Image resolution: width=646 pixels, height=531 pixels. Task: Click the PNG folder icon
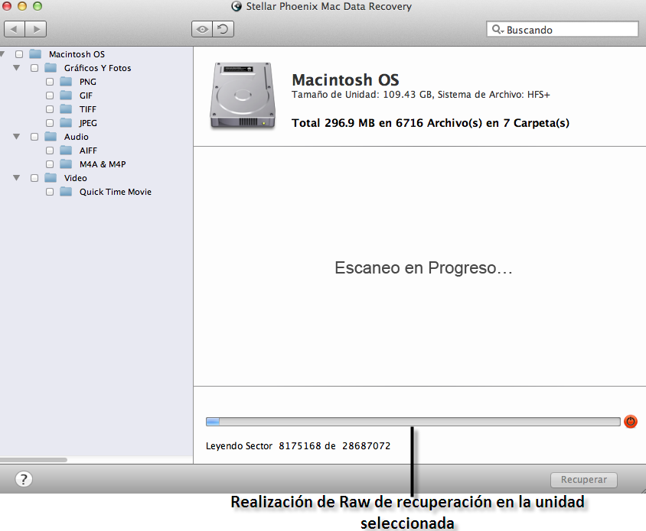pyautogui.click(x=66, y=82)
